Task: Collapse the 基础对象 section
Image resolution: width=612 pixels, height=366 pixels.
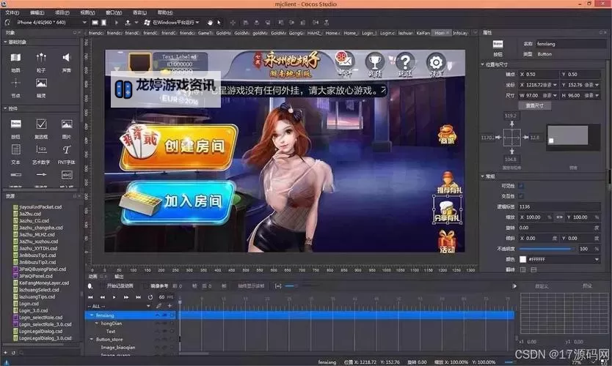Action: tap(6, 42)
